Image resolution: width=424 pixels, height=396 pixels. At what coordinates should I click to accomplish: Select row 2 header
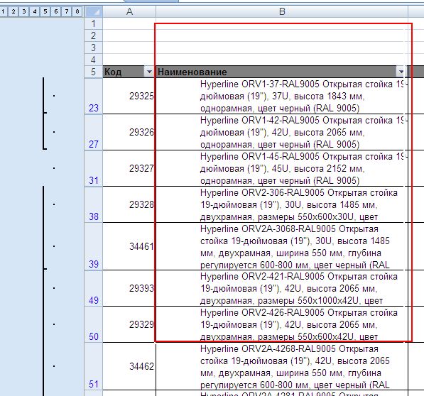[x=94, y=35]
